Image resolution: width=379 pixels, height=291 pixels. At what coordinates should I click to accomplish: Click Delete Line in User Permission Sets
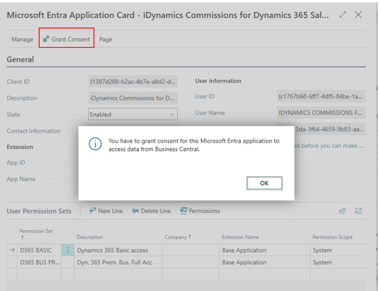tap(151, 211)
